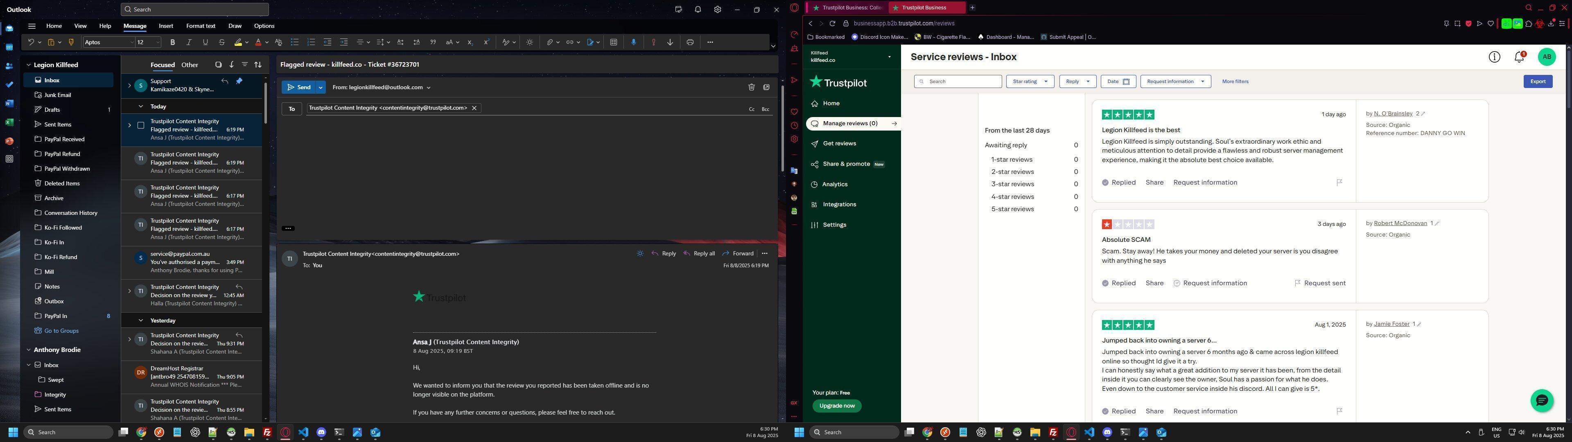Open Trustpilot notifications bell
The width and height of the screenshot is (1572, 442).
coord(1520,57)
